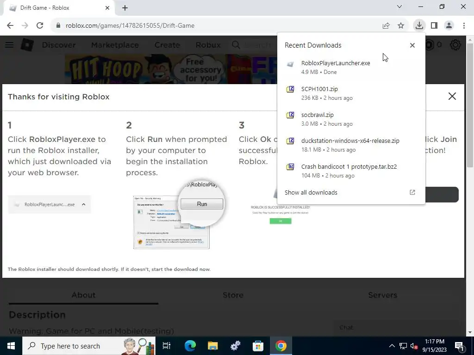The height and width of the screenshot is (355, 474).
Task: Switch to the About tab
Action: pyautogui.click(x=83, y=295)
